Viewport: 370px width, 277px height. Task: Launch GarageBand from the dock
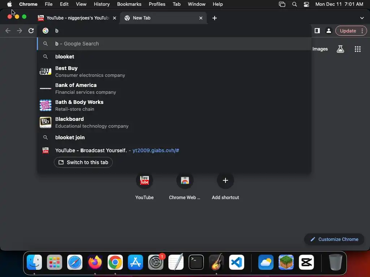[x=216, y=262]
